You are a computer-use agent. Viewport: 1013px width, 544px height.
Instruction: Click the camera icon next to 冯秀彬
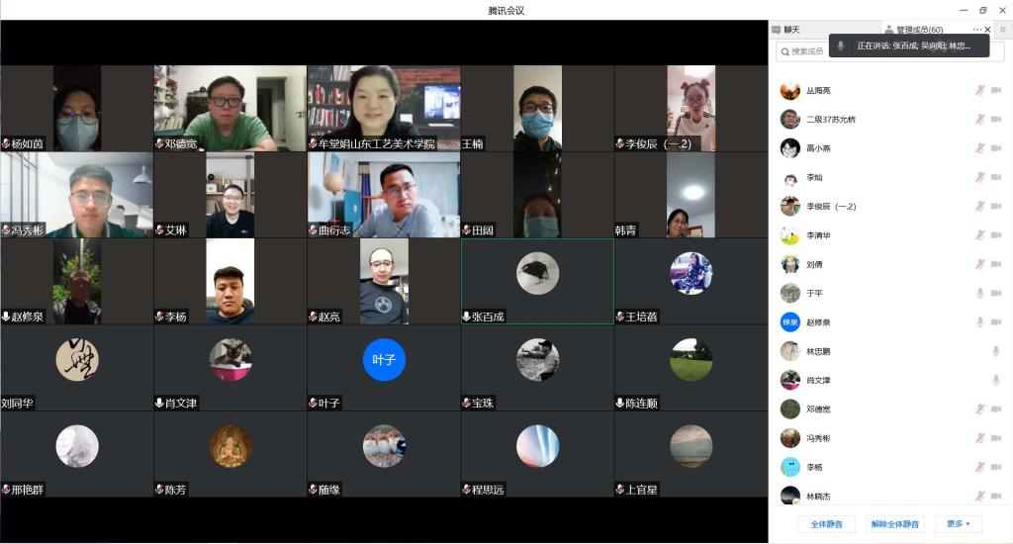coord(996,438)
